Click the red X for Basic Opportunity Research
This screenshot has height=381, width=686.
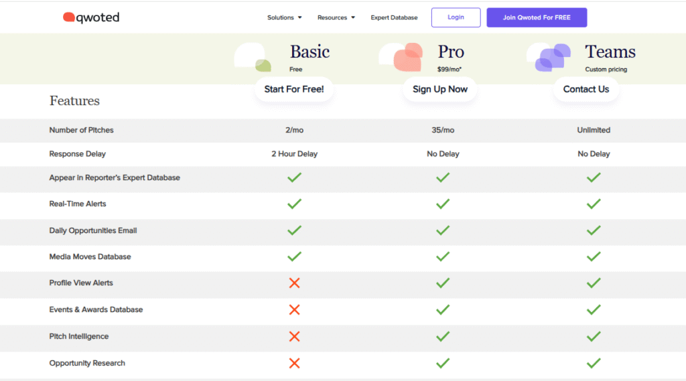pos(294,363)
